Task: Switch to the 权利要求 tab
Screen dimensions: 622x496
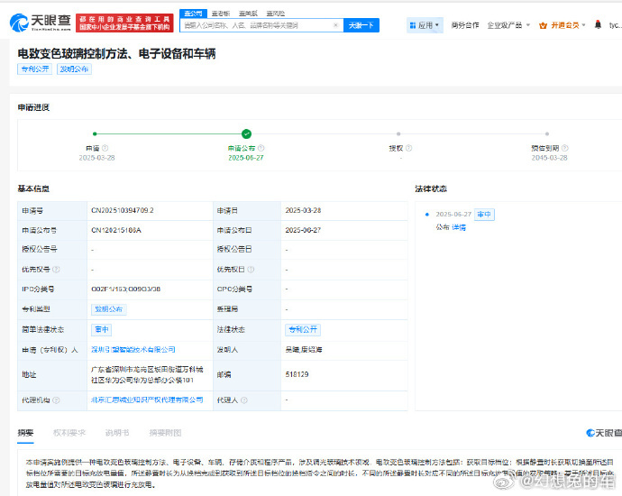Action: 69,433
